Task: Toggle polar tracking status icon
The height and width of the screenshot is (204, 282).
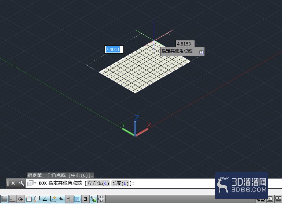Action: point(21,199)
